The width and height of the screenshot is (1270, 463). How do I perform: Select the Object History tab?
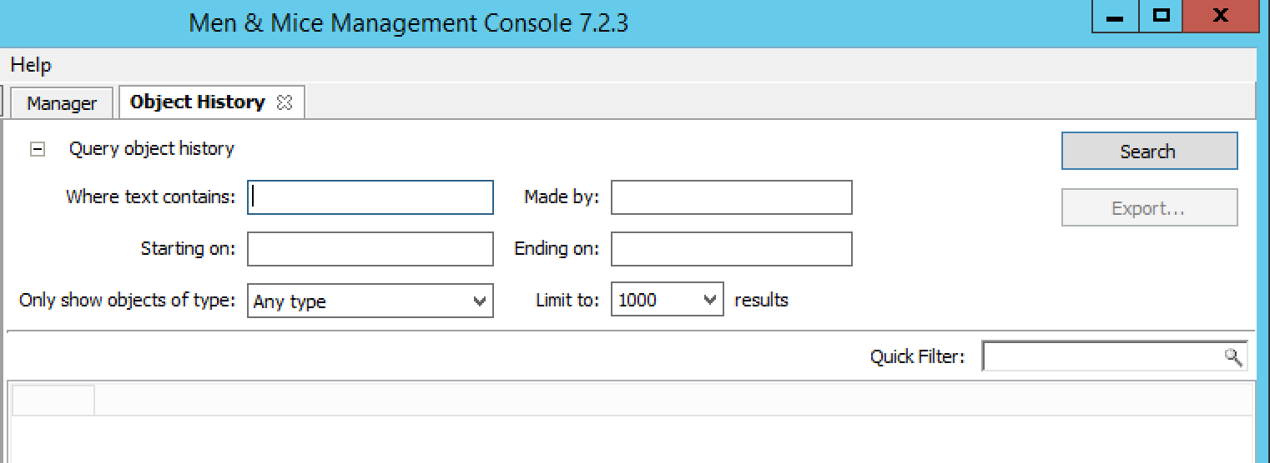(x=198, y=102)
